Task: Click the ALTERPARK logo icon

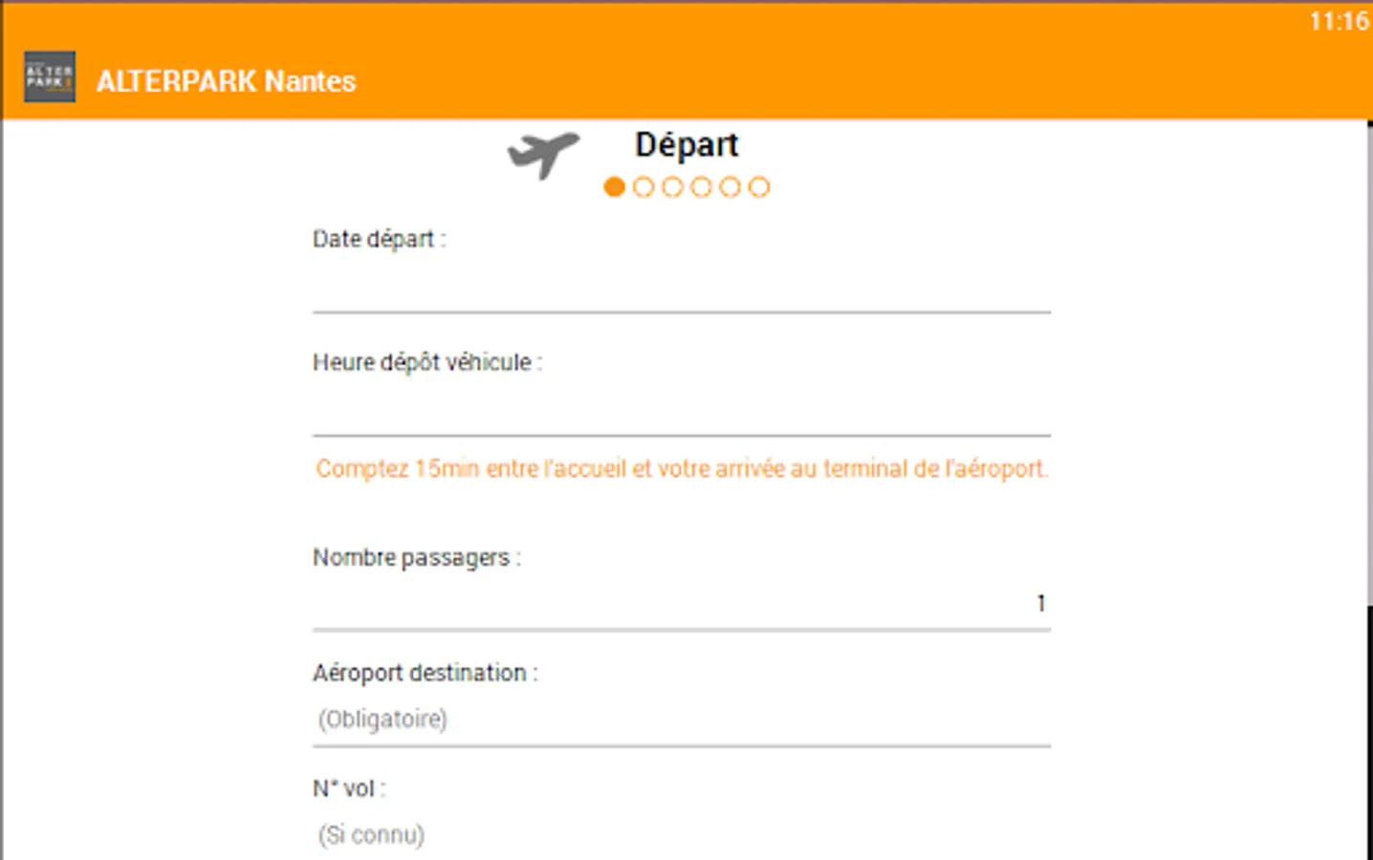Action: pyautogui.click(x=50, y=77)
